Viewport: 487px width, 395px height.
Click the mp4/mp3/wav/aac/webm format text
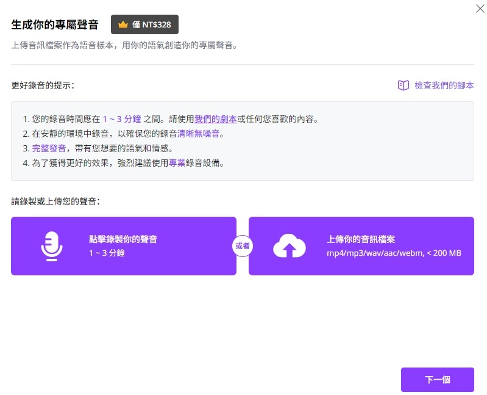(x=394, y=253)
